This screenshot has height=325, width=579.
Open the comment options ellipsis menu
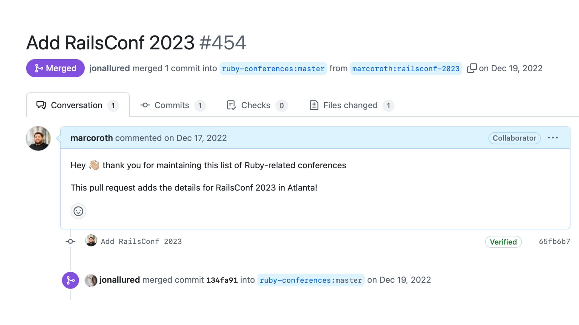point(553,138)
